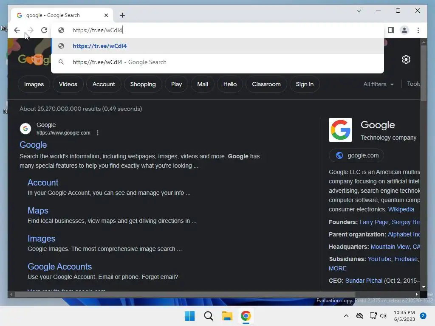Open the Sundar Pichai CEO link
Image resolution: width=435 pixels, height=326 pixels.
click(364, 281)
